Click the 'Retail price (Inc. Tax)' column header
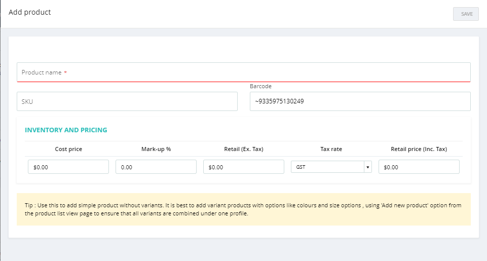Viewport: 487px width, 261px height. pos(419,149)
